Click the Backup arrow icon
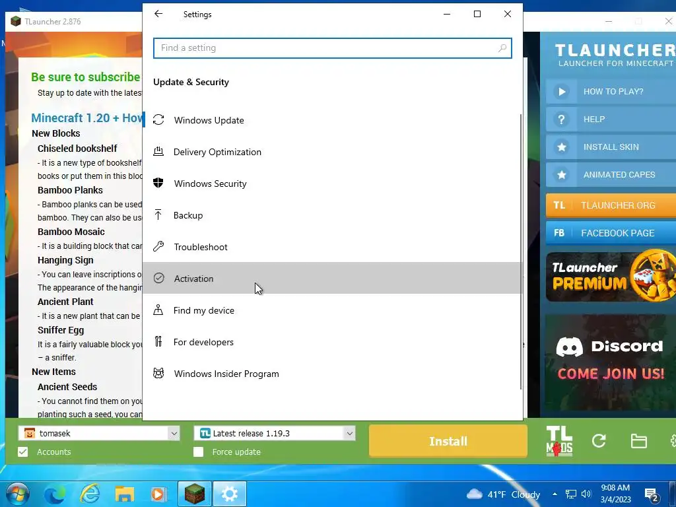The height and width of the screenshot is (507, 676). click(x=158, y=215)
